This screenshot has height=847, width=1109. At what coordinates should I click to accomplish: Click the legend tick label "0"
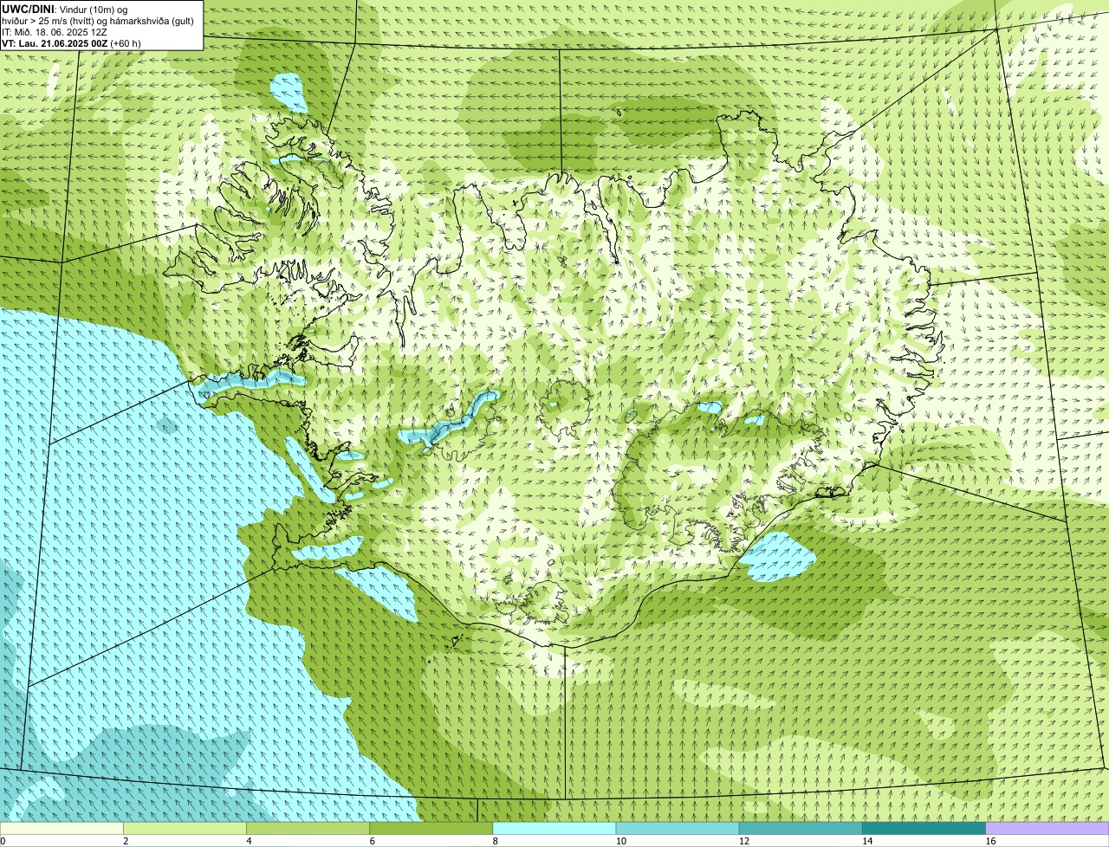point(3,841)
